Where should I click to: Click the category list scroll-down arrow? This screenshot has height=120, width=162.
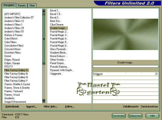44,101
